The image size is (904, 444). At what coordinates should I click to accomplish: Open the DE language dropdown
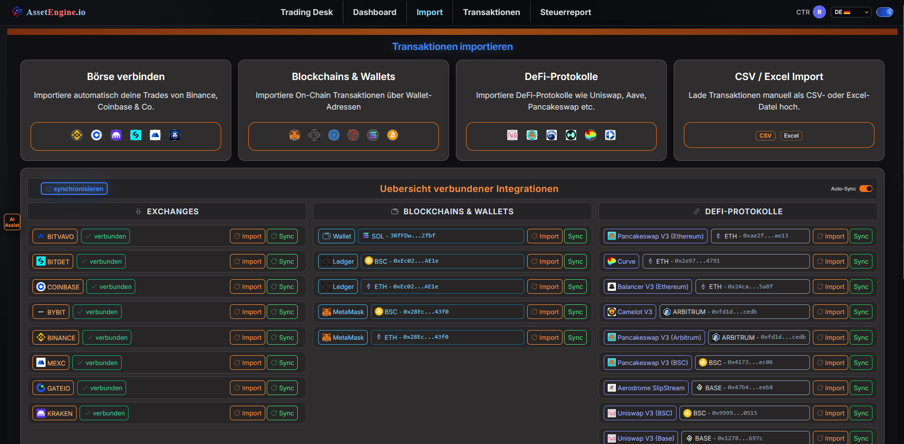click(x=851, y=12)
